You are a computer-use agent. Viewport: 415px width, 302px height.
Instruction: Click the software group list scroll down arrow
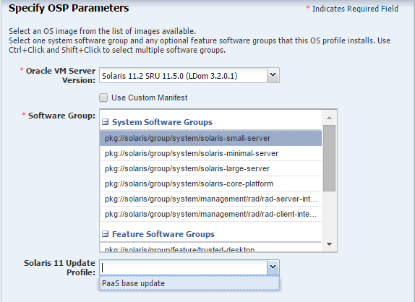[x=329, y=243]
